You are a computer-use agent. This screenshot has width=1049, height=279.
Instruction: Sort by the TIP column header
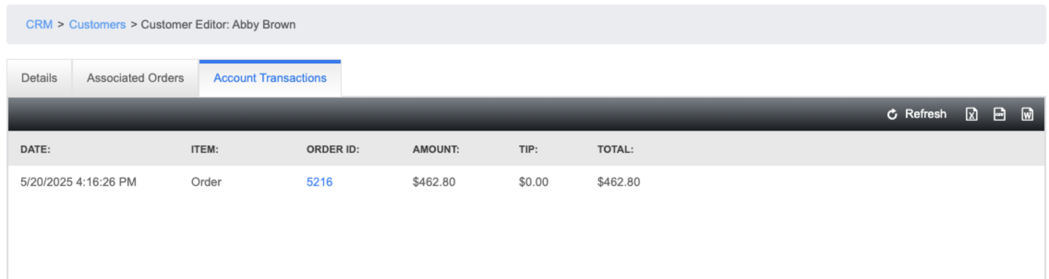pos(528,149)
